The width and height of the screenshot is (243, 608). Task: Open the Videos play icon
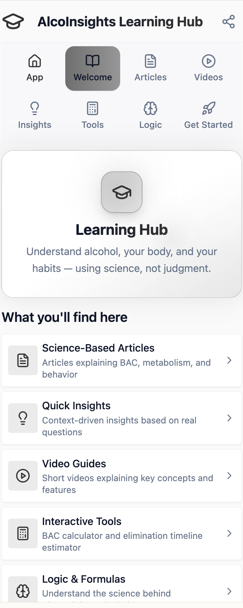tap(208, 61)
